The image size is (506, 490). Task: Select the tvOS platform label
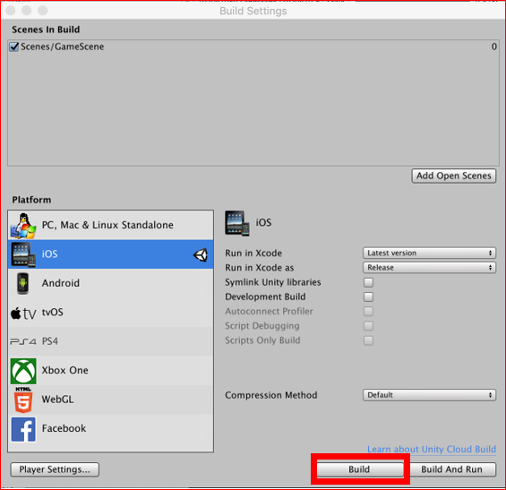pyautogui.click(x=53, y=313)
